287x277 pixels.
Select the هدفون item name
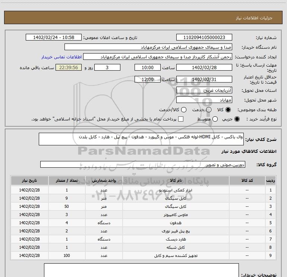coord(176,223)
